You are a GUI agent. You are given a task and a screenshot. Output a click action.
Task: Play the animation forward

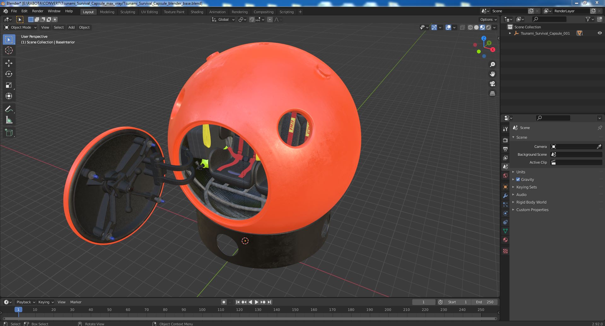coord(257,302)
